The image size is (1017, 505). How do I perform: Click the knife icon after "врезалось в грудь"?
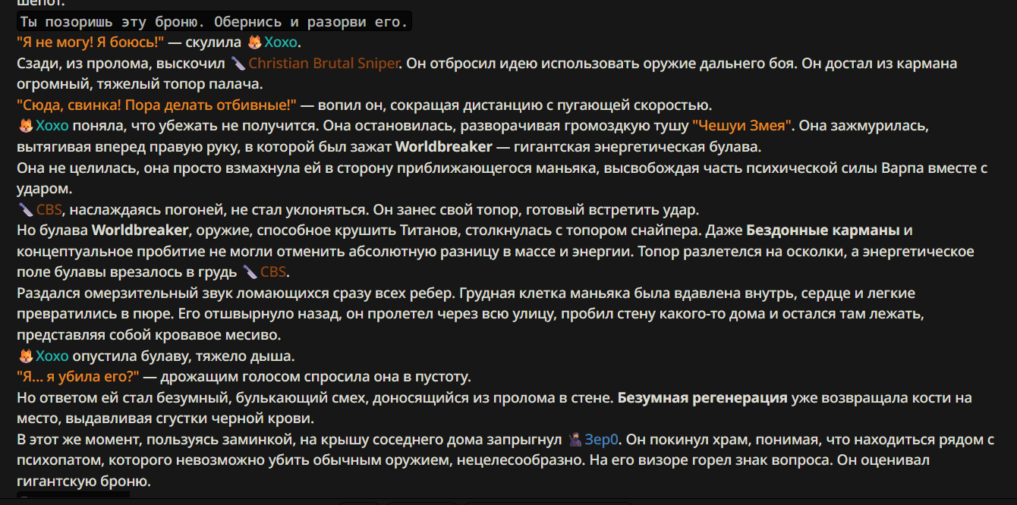coord(250,271)
